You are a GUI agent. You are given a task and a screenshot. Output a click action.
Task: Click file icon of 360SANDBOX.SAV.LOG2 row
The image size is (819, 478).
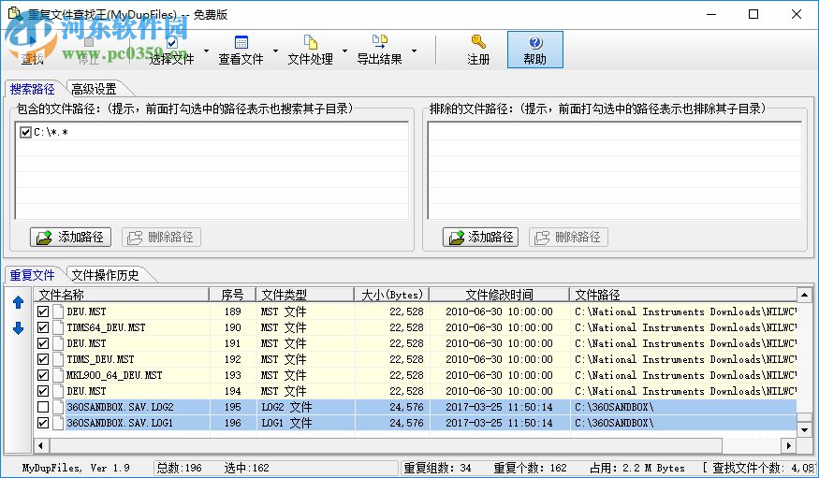(58, 407)
